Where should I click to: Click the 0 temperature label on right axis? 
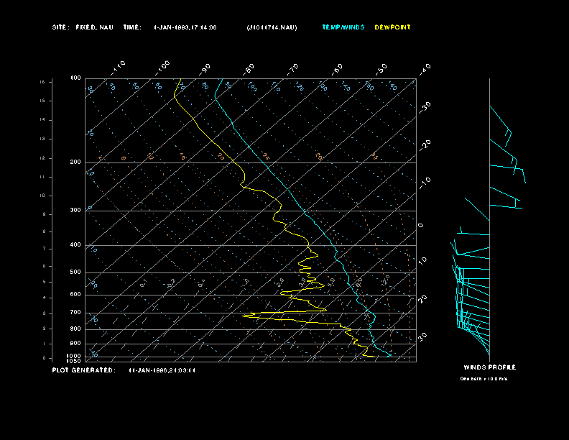(421, 226)
